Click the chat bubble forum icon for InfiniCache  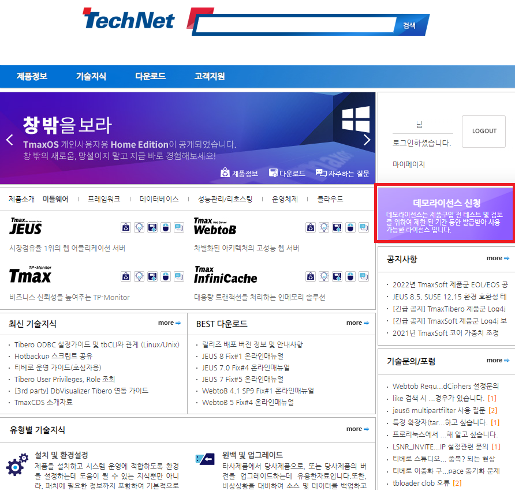coord(364,276)
